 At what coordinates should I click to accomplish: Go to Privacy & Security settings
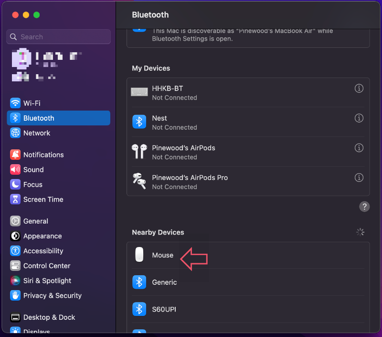click(x=58, y=295)
